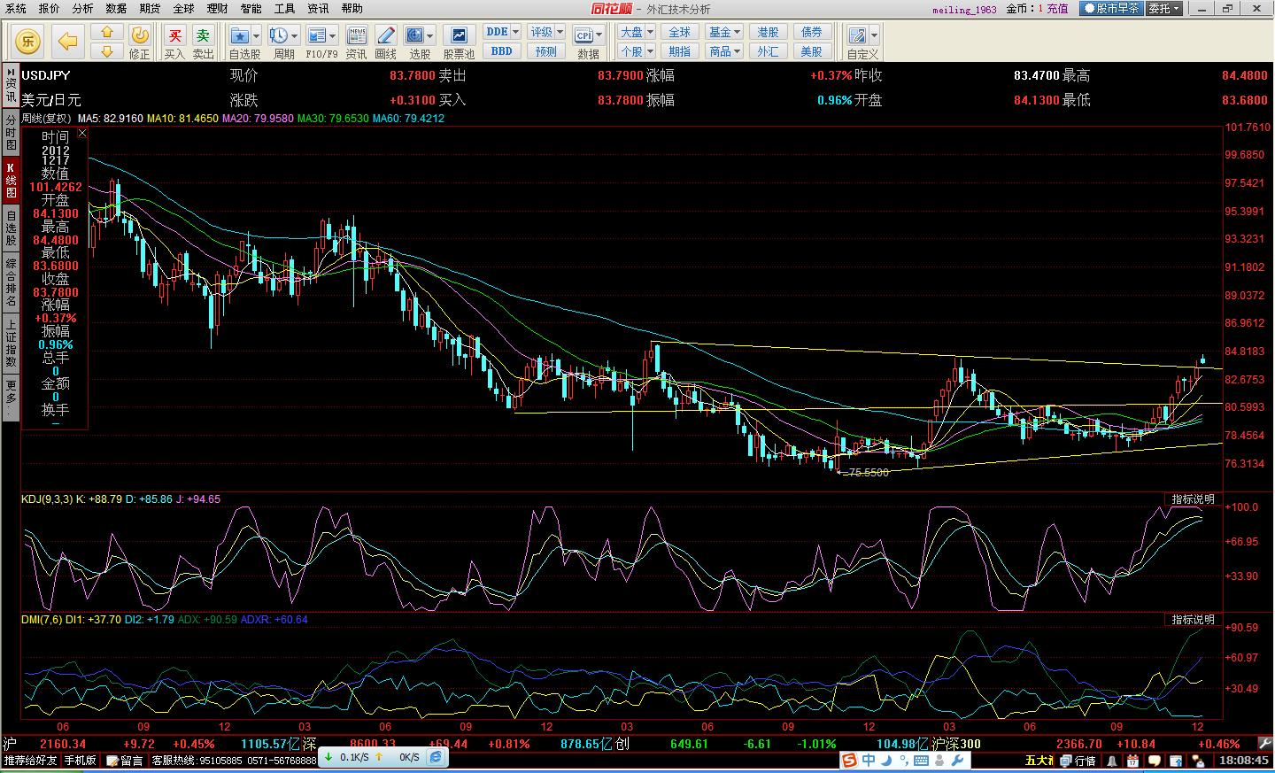
Task: Switch to 资讯 sidebar tab
Action: pyautogui.click(x=11, y=85)
